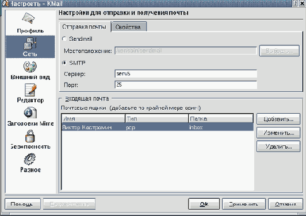Open the Редактор notepad icon
Screen dimensions: 306x216
(30, 90)
